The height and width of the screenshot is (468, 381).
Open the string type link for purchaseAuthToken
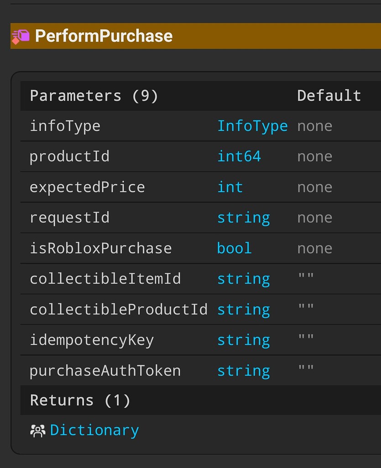(x=243, y=371)
